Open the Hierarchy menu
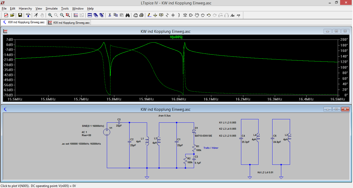Viewport: 353px width, 188px height. coord(25,9)
